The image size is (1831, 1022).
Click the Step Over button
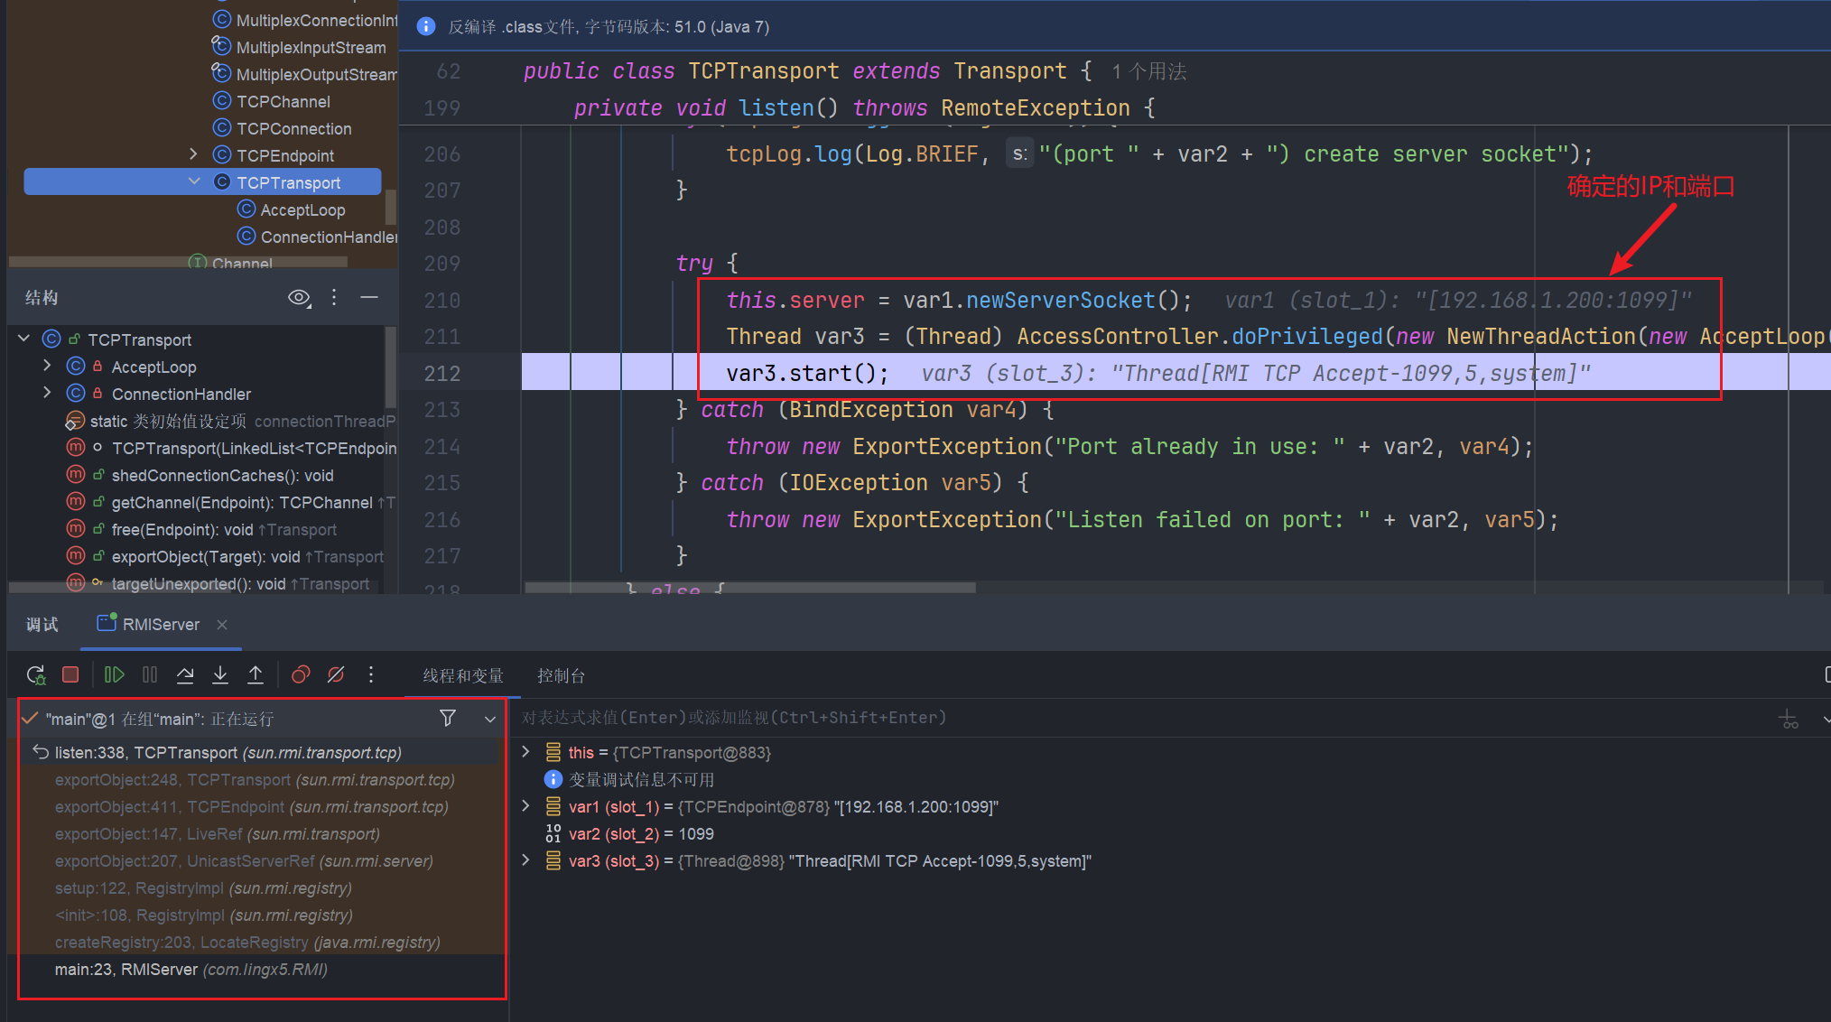point(185,674)
